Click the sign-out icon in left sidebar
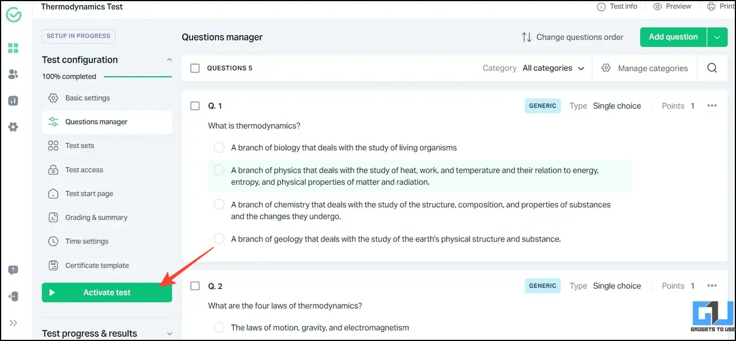This screenshot has height=341, width=736. pos(13,296)
